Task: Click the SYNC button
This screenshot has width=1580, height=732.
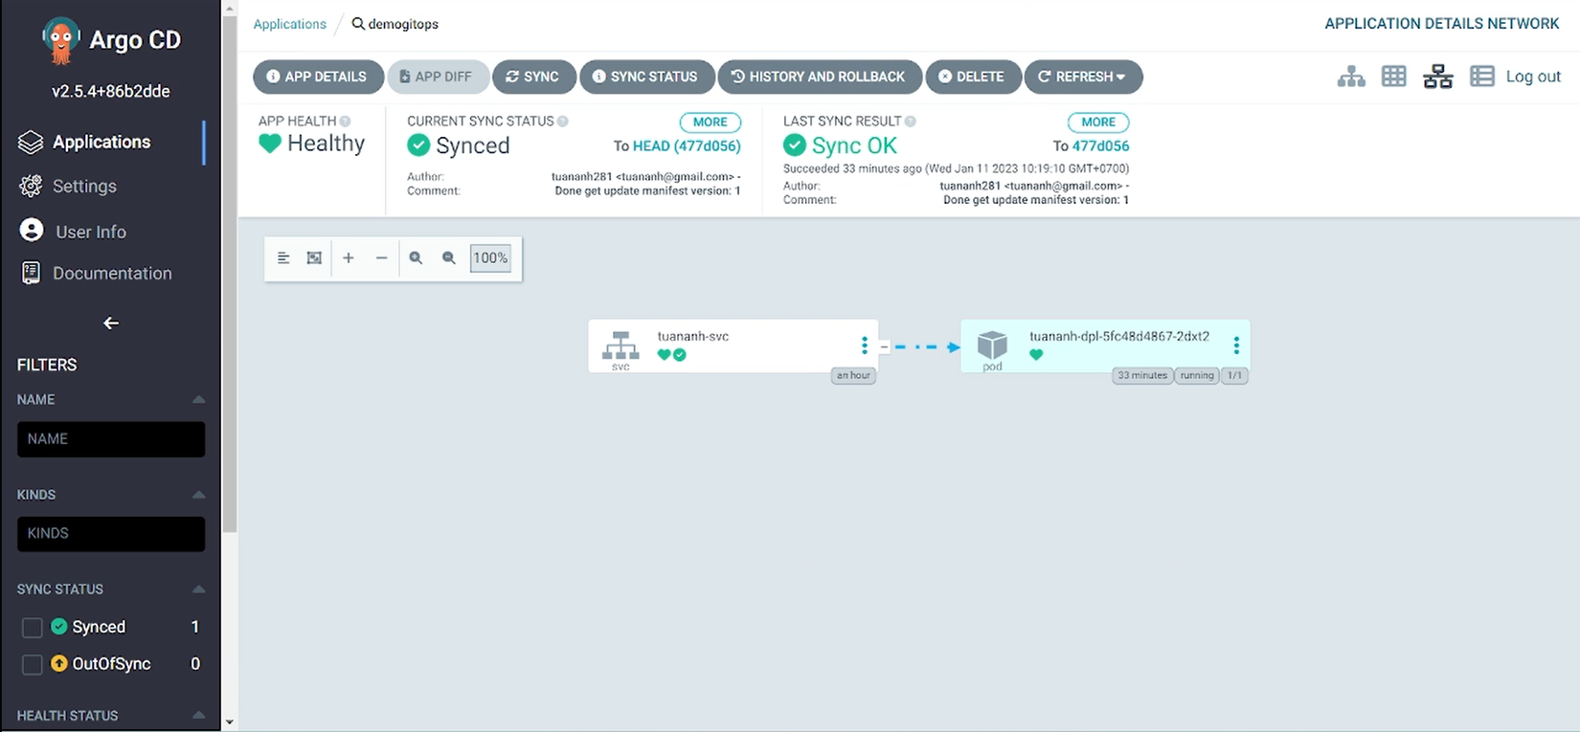Action: click(x=533, y=77)
